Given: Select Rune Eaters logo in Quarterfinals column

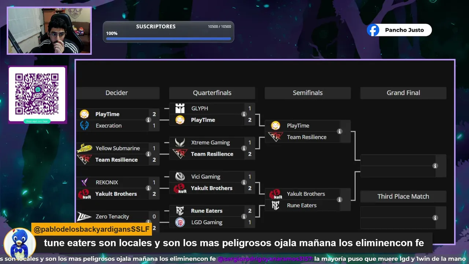Looking at the screenshot, I should (x=180, y=211).
